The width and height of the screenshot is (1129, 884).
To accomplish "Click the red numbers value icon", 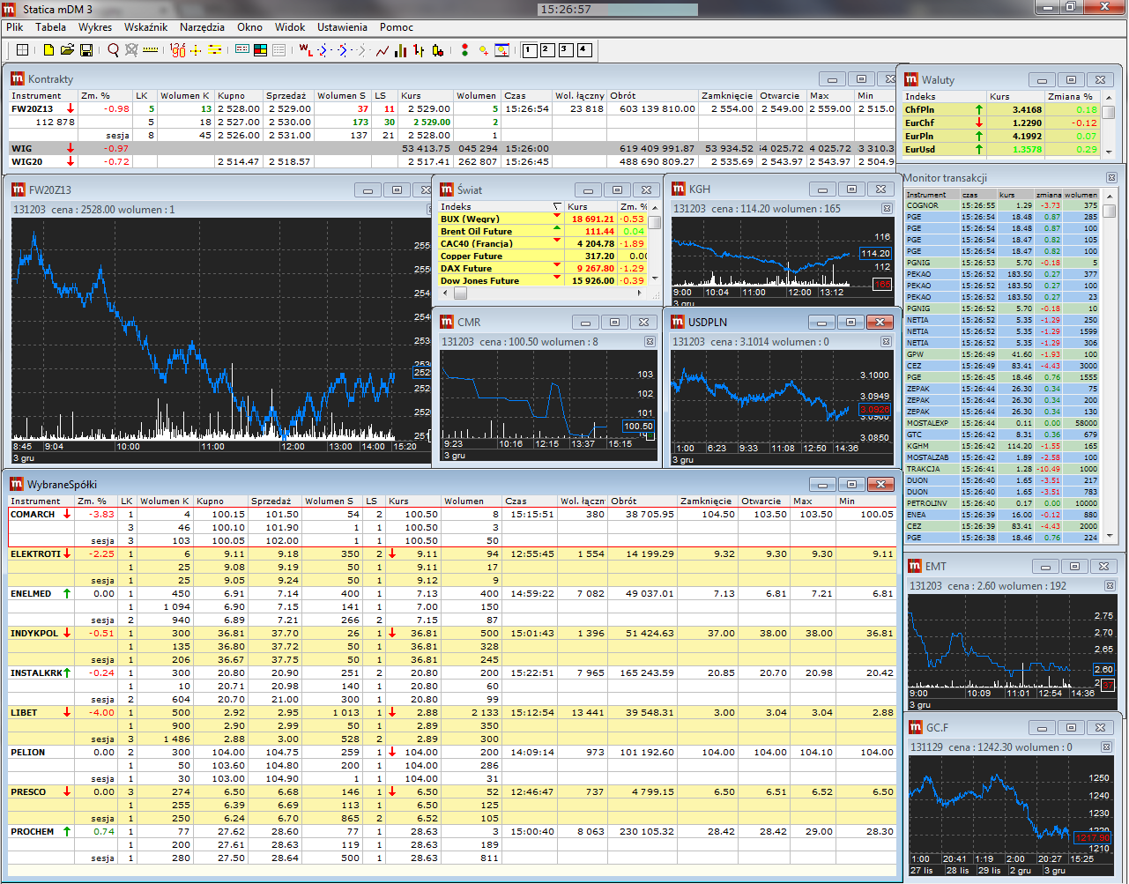I will pyautogui.click(x=177, y=50).
